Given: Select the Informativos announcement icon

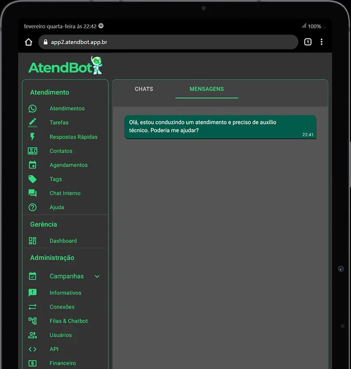Looking at the screenshot, I should [32, 292].
